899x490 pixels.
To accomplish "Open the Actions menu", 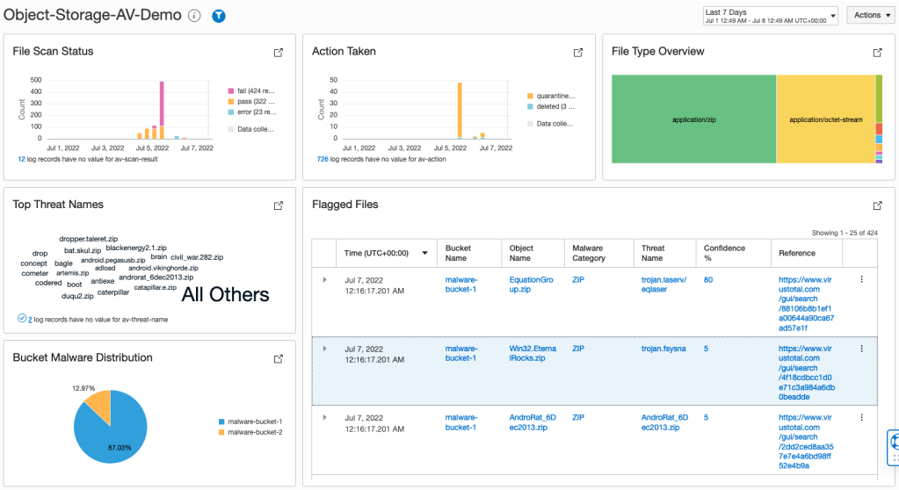I will 872,15.
